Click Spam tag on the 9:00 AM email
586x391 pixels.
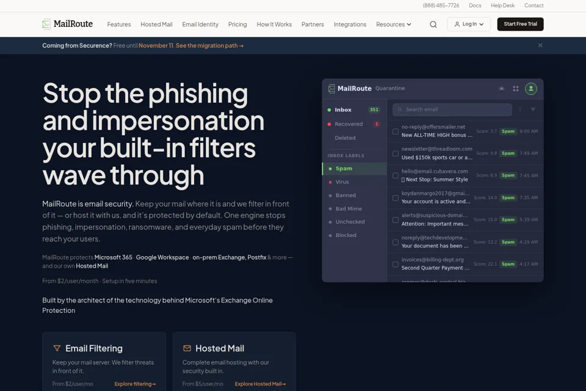point(508,131)
